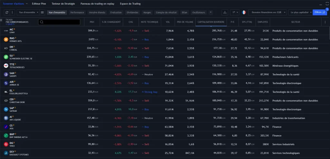330x159 pixels.
Task: Open the Vue d'ensemble column set dropdown
Action: 28,13
